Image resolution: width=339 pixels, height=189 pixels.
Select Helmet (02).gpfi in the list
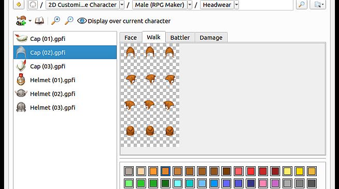[x=65, y=93]
